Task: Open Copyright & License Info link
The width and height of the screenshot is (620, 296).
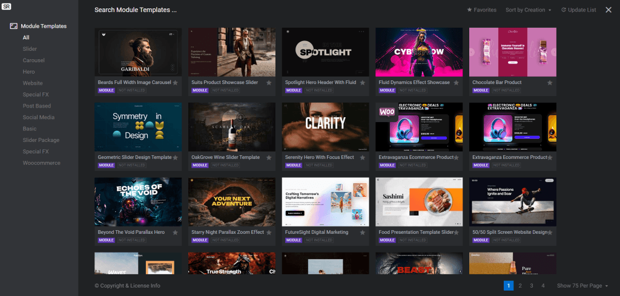Action: pos(127,286)
